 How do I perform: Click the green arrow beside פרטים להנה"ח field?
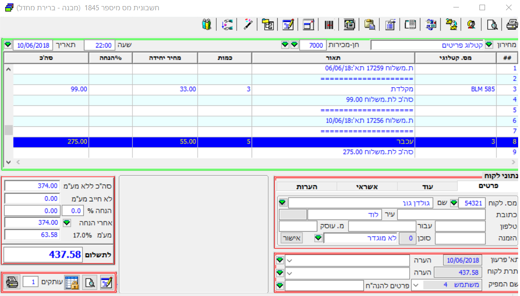[x=280, y=285]
